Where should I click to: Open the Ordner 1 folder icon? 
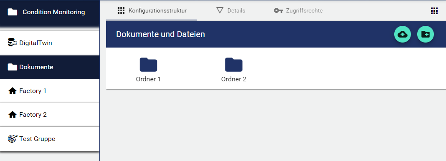pos(148,65)
